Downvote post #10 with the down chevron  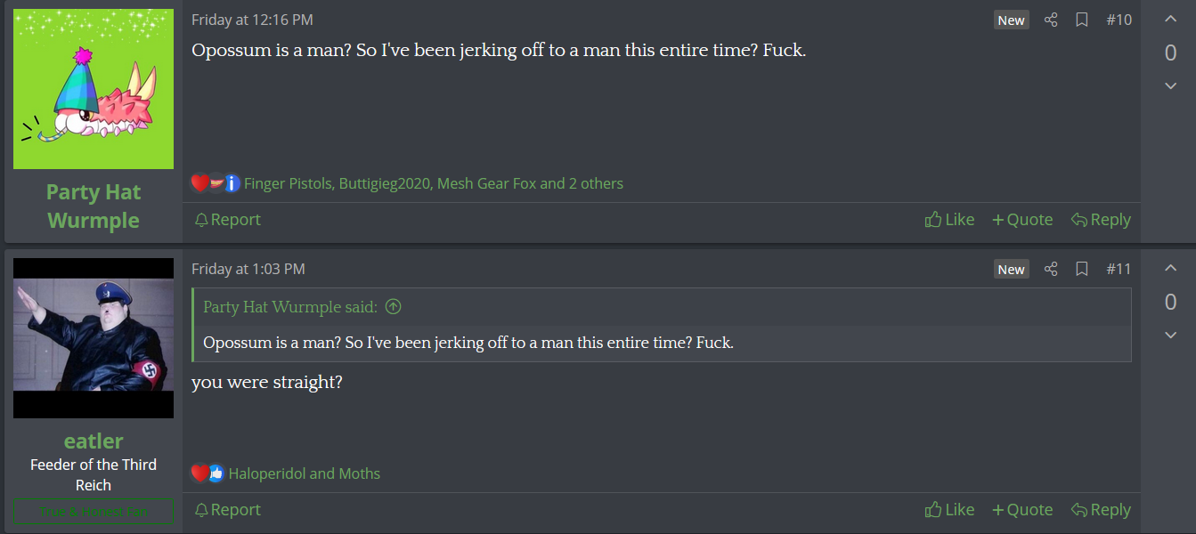1170,85
